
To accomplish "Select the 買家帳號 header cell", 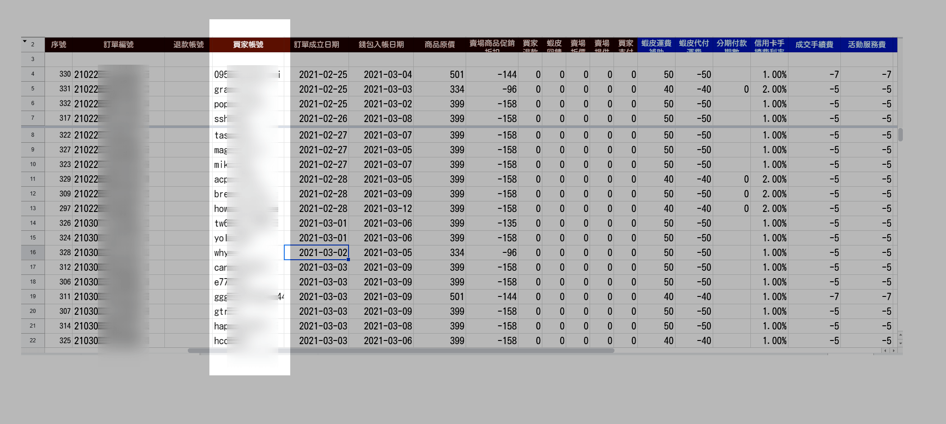I will 248,45.
